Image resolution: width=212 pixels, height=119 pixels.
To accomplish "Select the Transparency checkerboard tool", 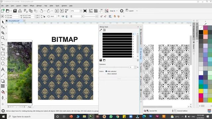I will coord(3,86).
